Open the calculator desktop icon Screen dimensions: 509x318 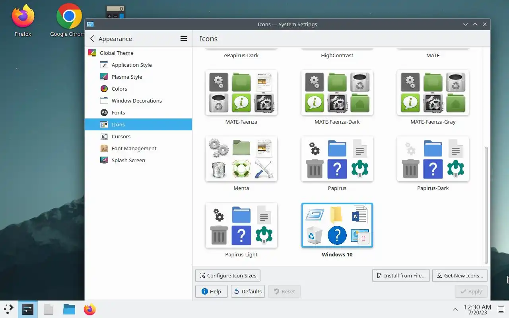115,12
